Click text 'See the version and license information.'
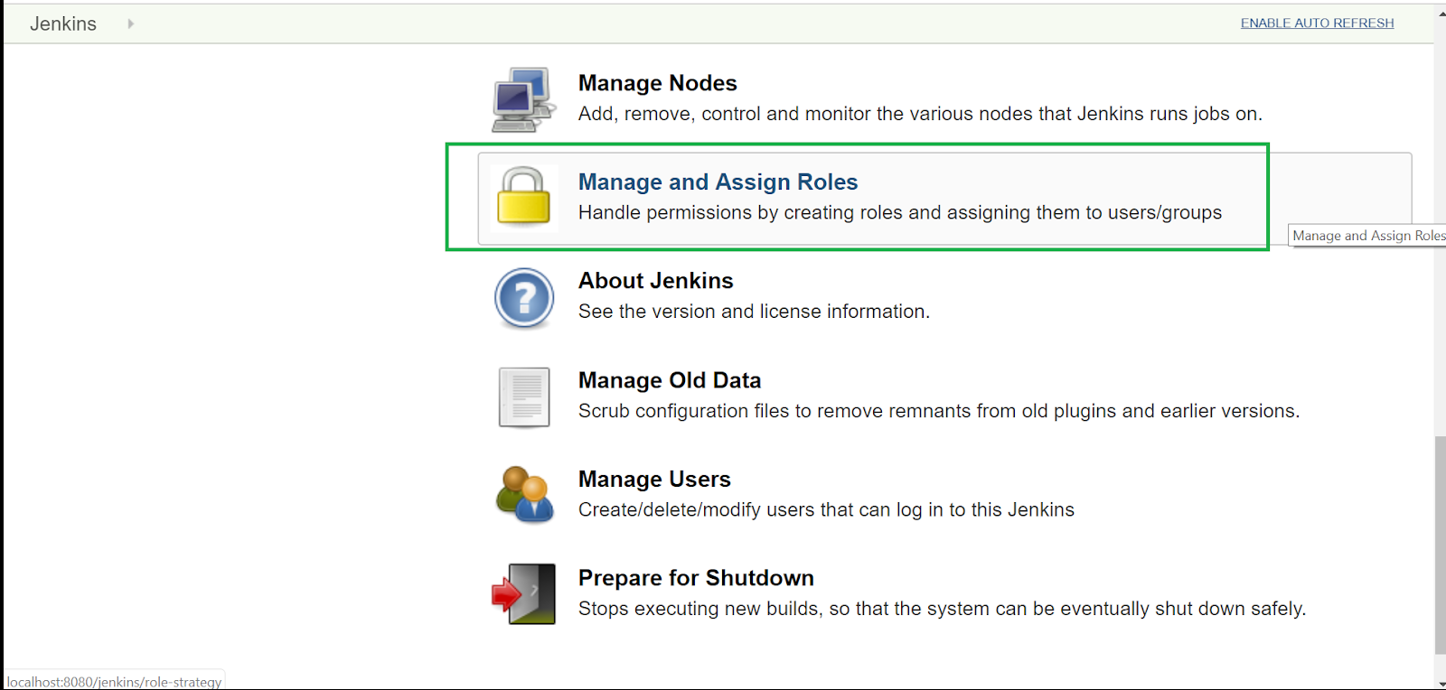Image resolution: width=1446 pixels, height=690 pixels. [x=754, y=312]
